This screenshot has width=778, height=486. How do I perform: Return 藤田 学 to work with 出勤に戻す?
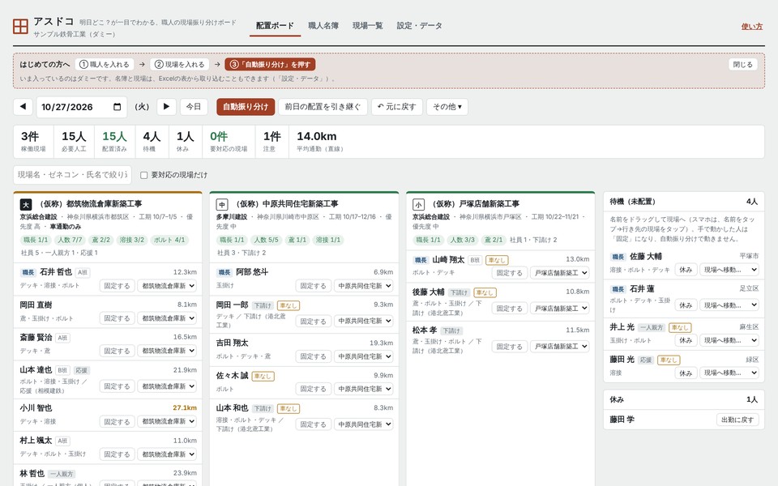737,420
